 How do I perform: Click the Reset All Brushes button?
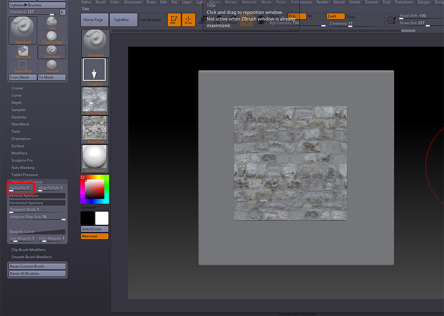point(37,273)
